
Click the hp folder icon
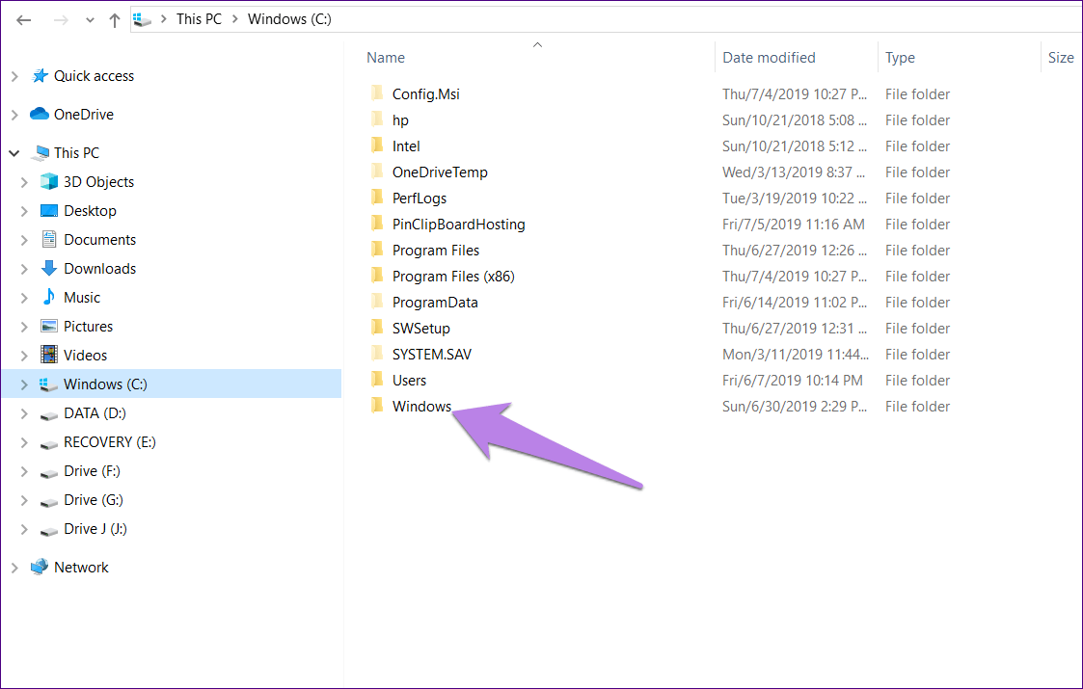point(377,119)
